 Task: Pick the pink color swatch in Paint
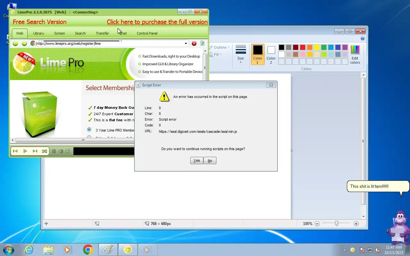[x=302, y=54]
